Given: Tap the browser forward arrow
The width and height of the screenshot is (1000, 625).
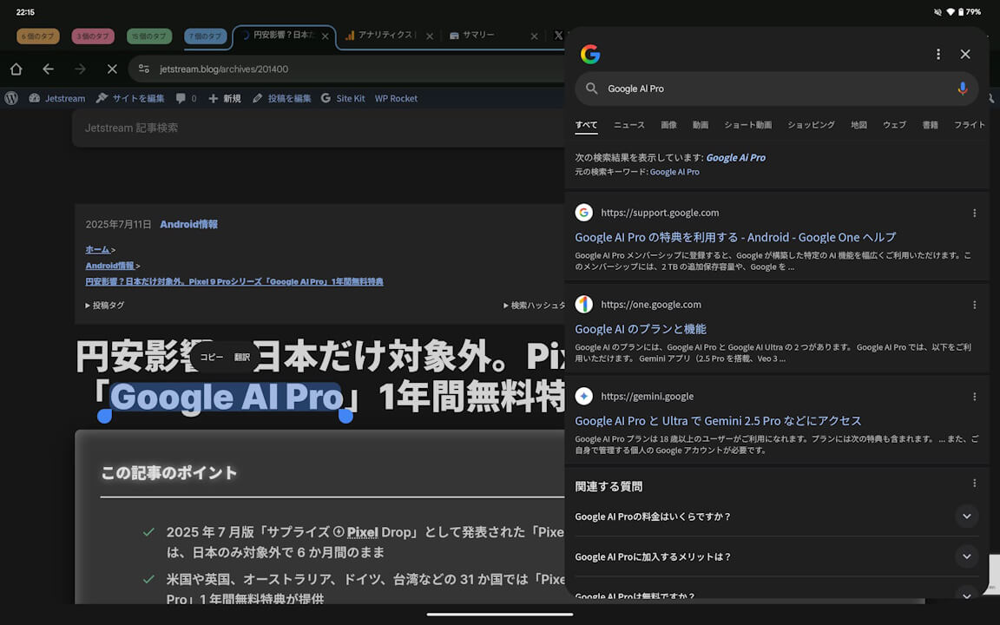Looking at the screenshot, I should click(81, 69).
